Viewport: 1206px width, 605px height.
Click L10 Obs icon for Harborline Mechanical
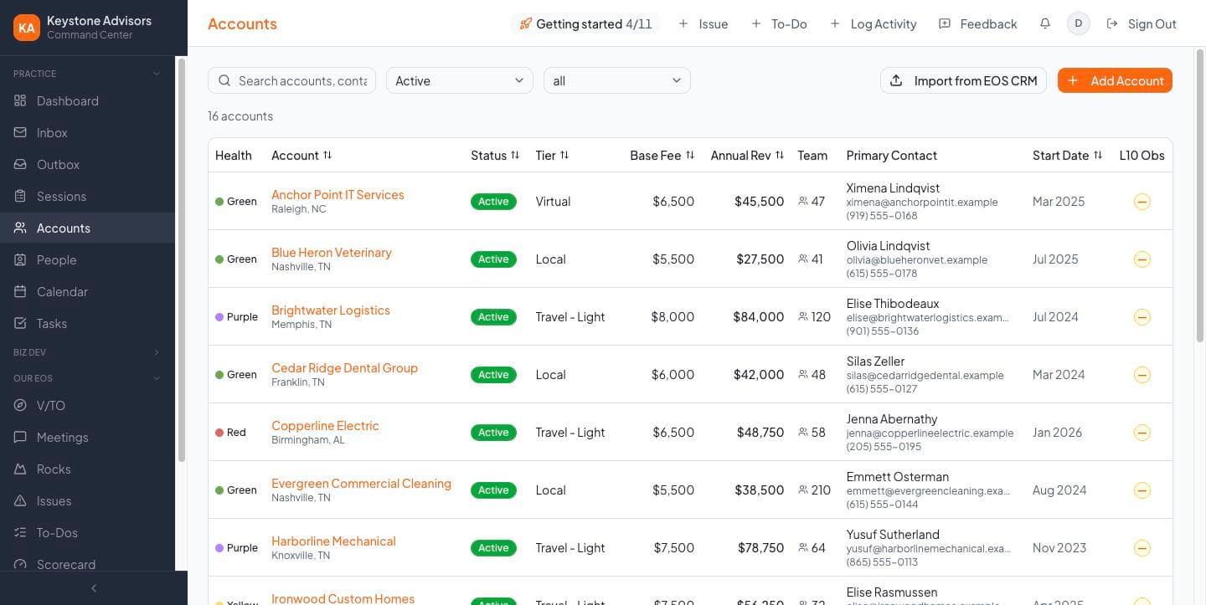[1142, 548]
